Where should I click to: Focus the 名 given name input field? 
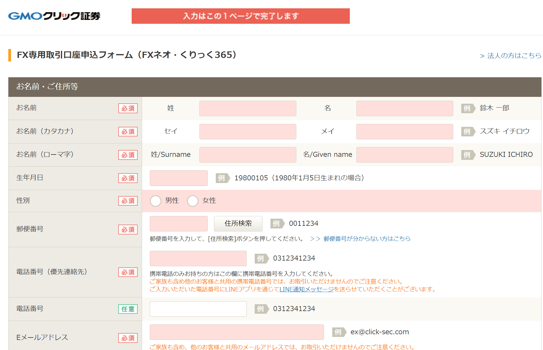[405, 108]
